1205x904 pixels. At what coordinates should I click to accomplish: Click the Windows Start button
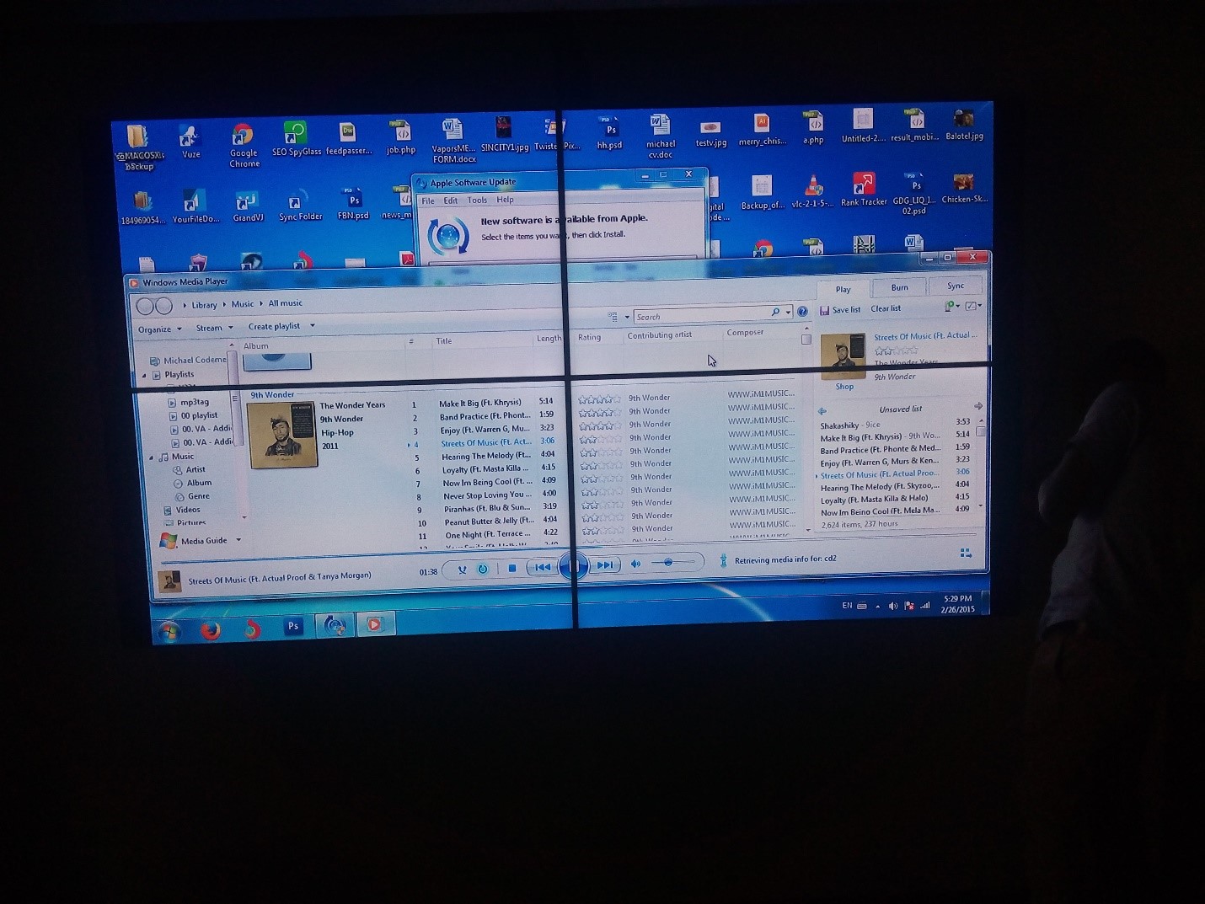point(169,630)
